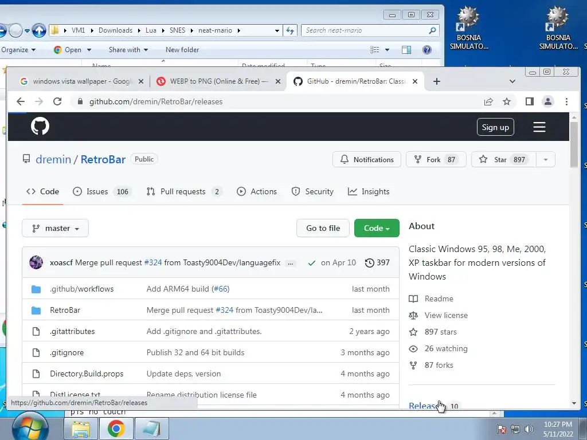The height and width of the screenshot is (440, 587).
Task: Click the Notifications button
Action: (x=366, y=159)
